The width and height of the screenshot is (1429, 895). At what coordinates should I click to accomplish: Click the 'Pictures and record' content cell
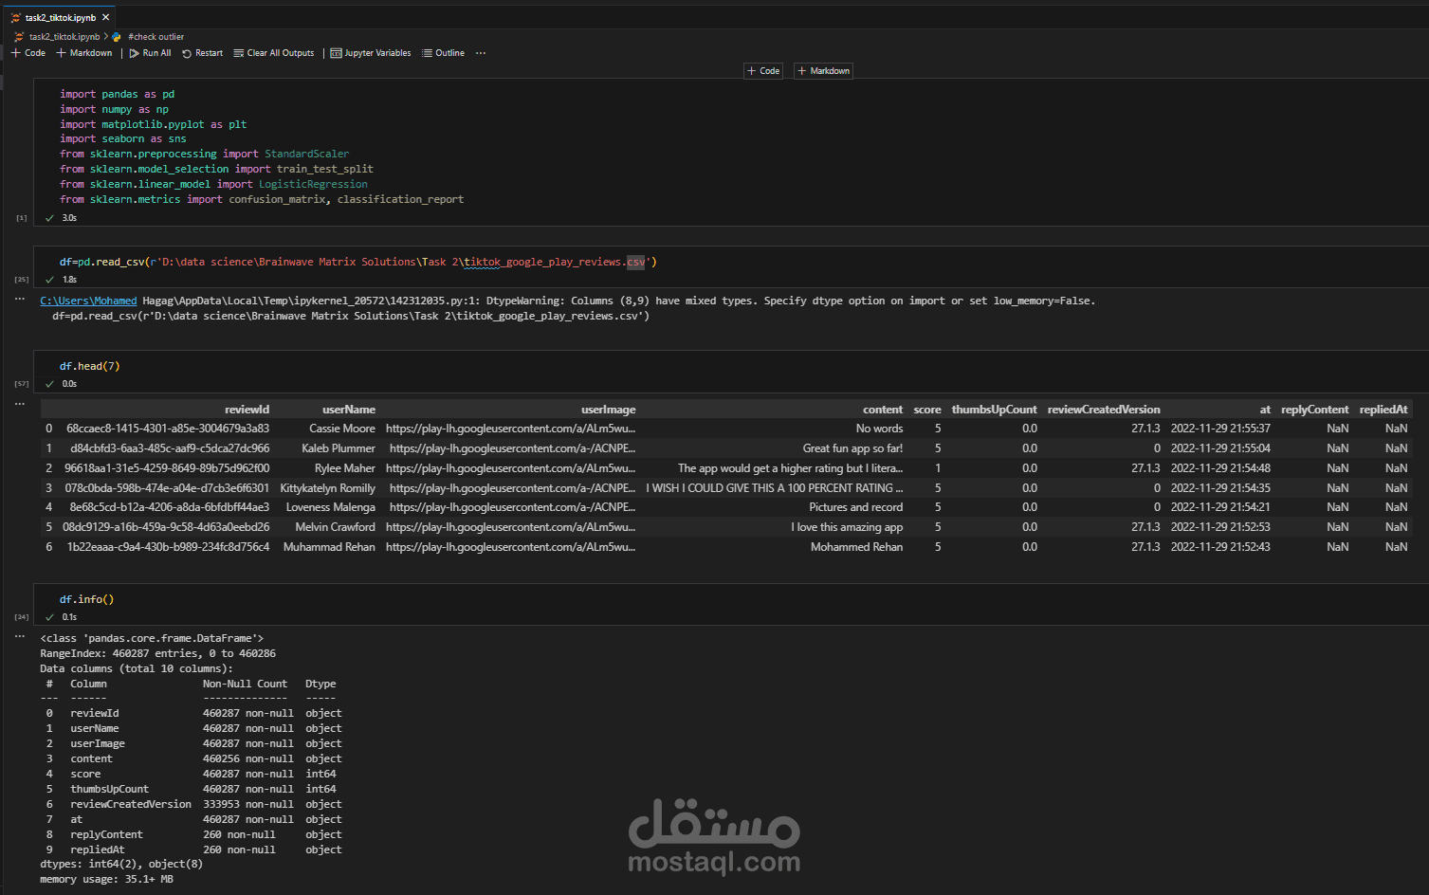point(855,507)
